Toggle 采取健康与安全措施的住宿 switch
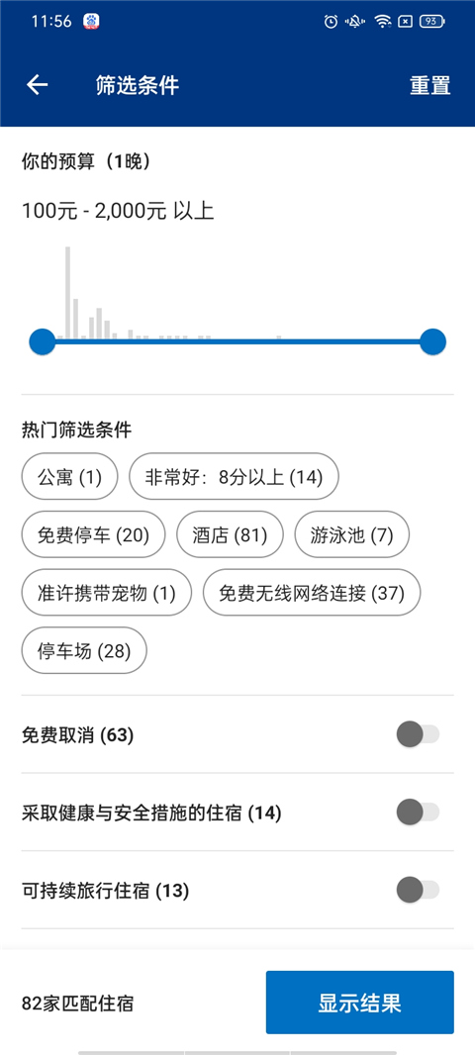This screenshot has width=475, height=1055. [418, 813]
